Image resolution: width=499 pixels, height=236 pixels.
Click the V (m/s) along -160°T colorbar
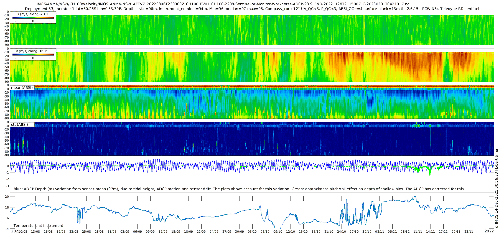[33, 54]
